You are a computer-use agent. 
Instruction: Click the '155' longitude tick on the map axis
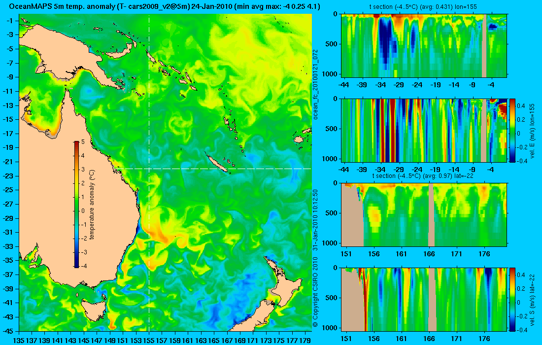click(x=149, y=341)
